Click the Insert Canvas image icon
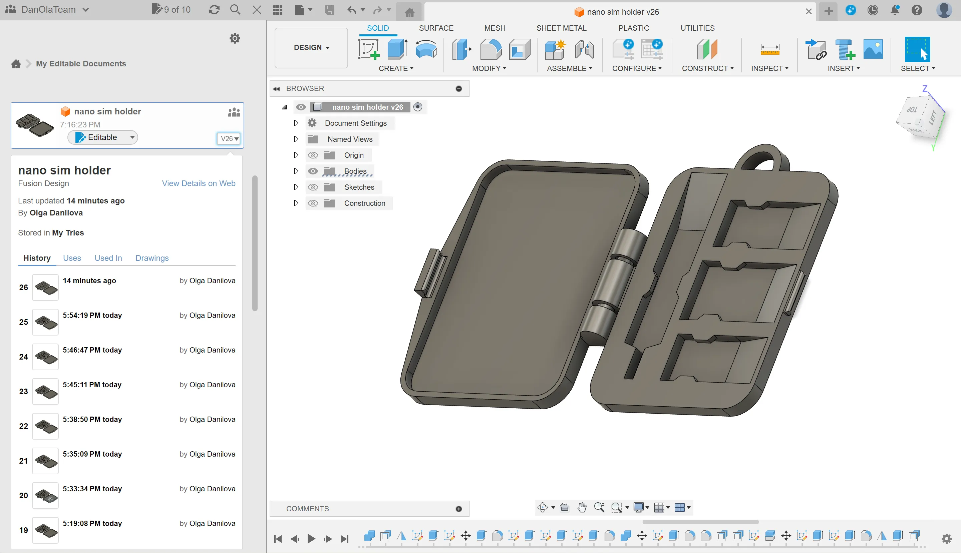 pyautogui.click(x=873, y=49)
